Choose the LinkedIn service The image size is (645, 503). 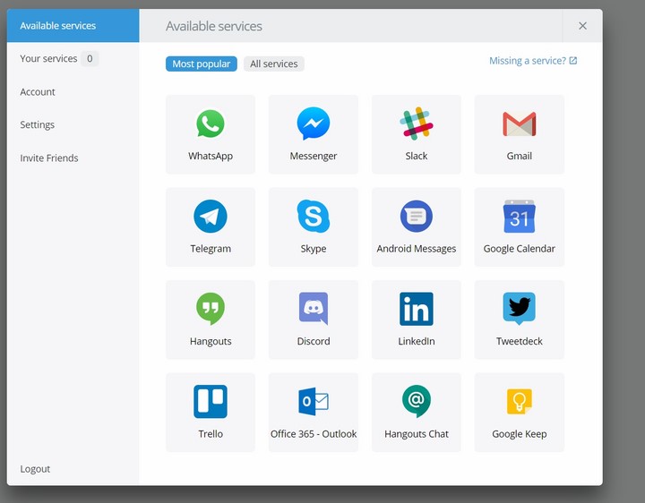(x=417, y=310)
